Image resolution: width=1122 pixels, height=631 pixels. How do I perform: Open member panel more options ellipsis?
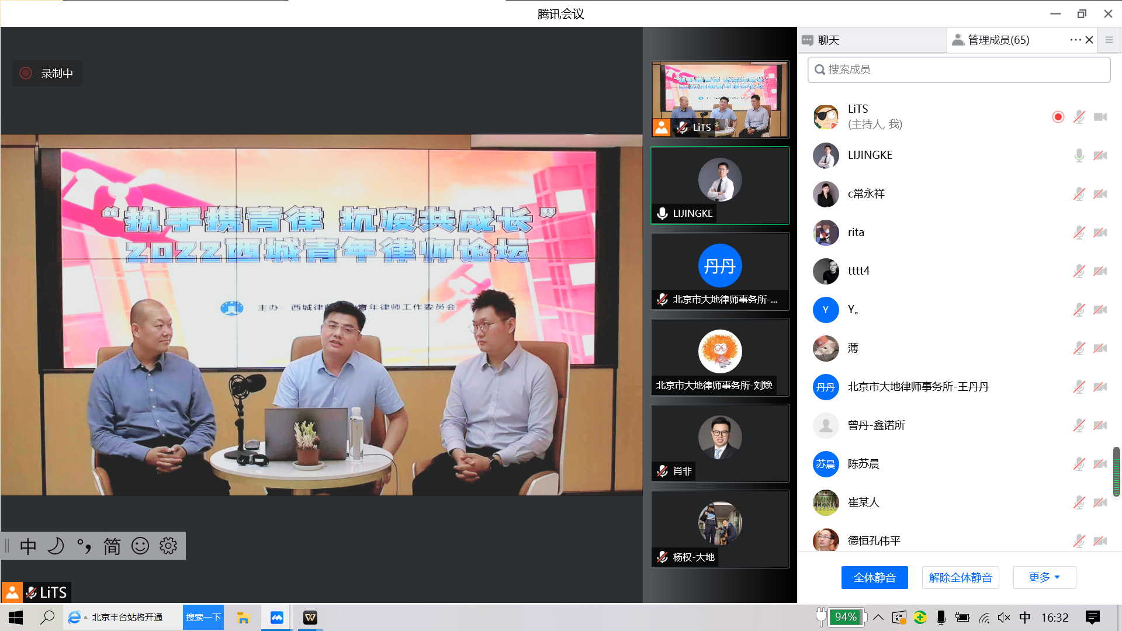[x=1075, y=40]
